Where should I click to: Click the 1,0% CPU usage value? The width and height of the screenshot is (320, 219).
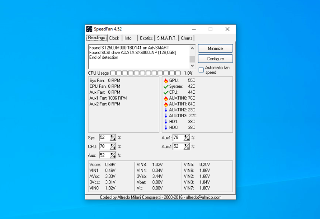[188, 73]
